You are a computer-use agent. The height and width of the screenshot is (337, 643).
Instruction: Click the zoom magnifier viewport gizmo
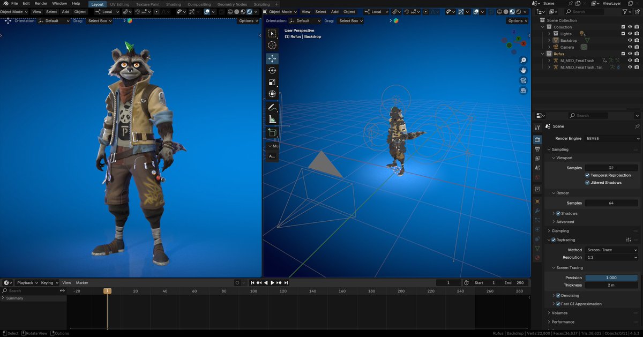click(x=523, y=60)
